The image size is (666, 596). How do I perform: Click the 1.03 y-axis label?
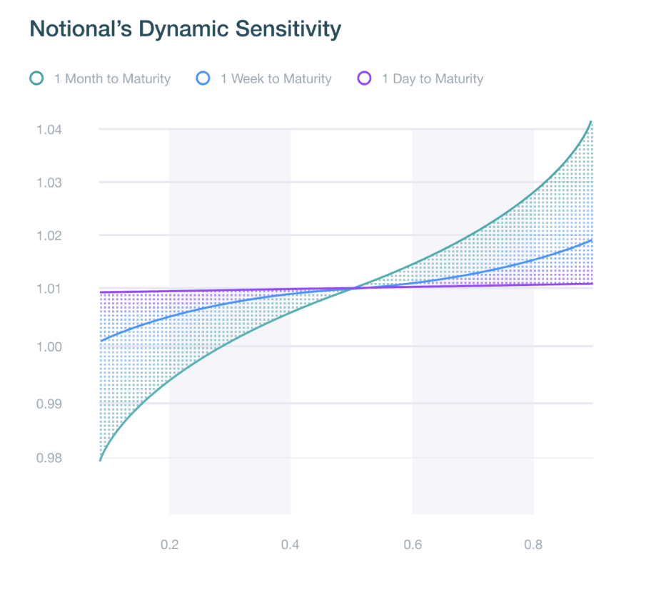49,183
